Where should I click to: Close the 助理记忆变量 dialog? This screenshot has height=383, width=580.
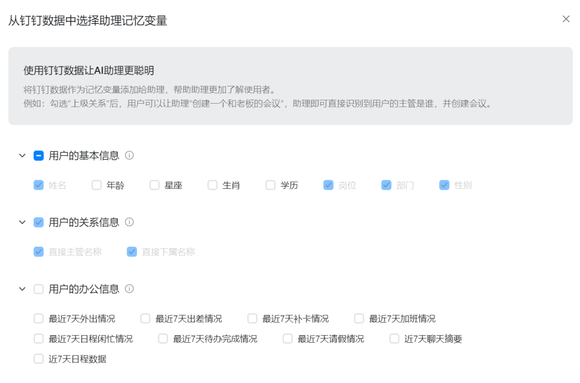[x=565, y=19]
